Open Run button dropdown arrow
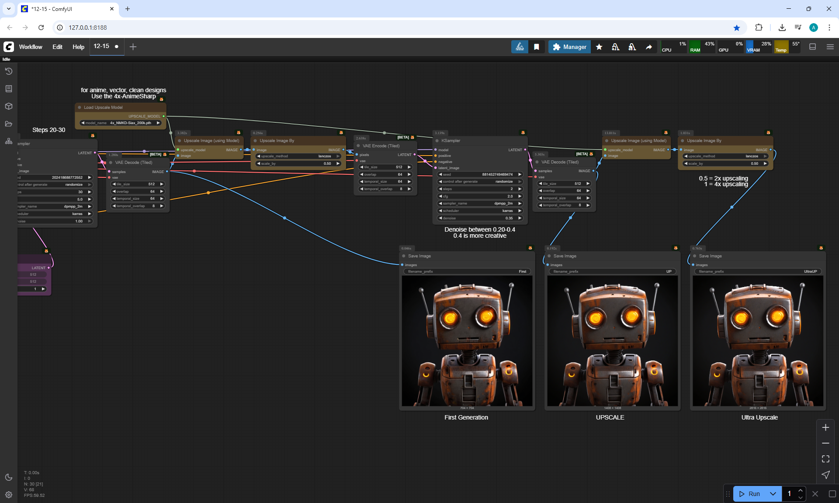 point(773,494)
